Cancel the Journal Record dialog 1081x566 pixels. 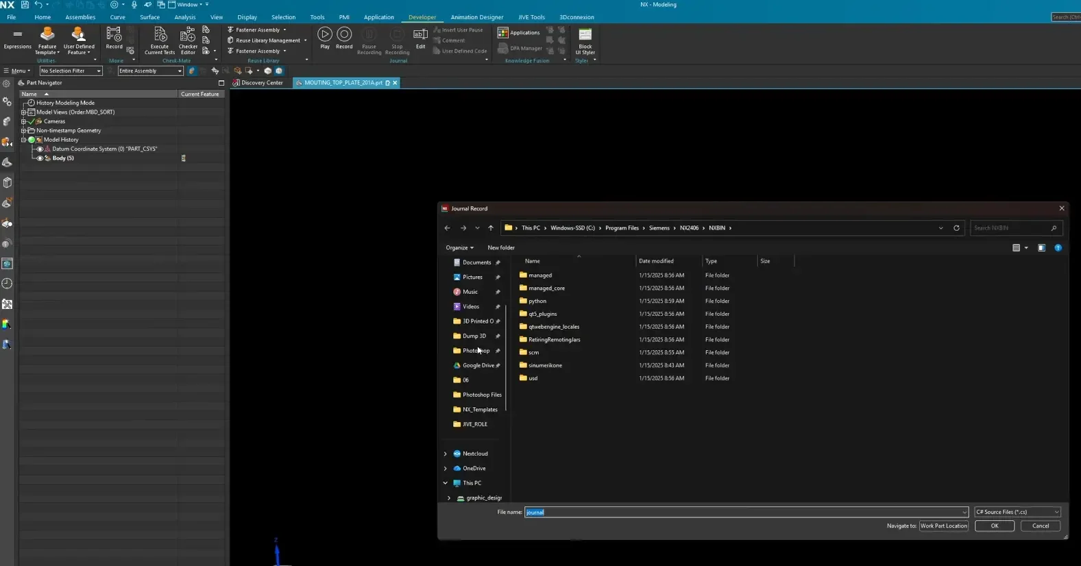(x=1041, y=526)
